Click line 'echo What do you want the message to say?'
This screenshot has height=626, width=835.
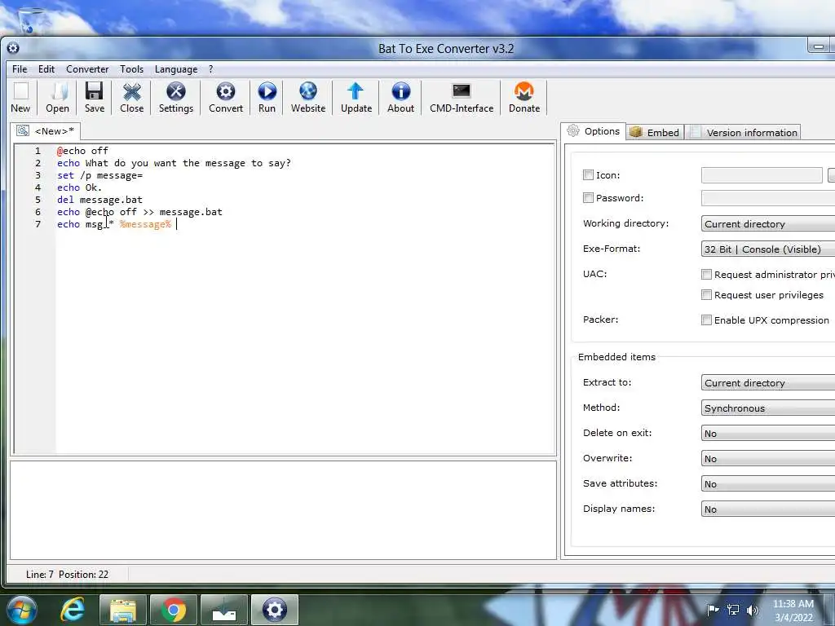point(174,163)
